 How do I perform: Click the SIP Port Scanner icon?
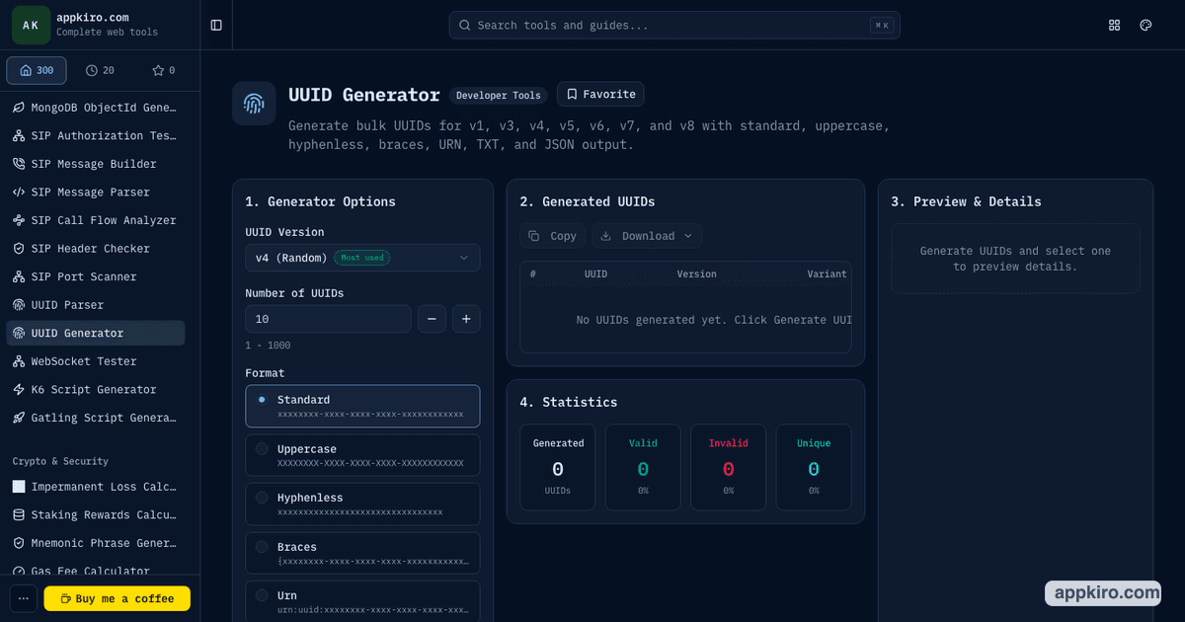click(x=19, y=276)
